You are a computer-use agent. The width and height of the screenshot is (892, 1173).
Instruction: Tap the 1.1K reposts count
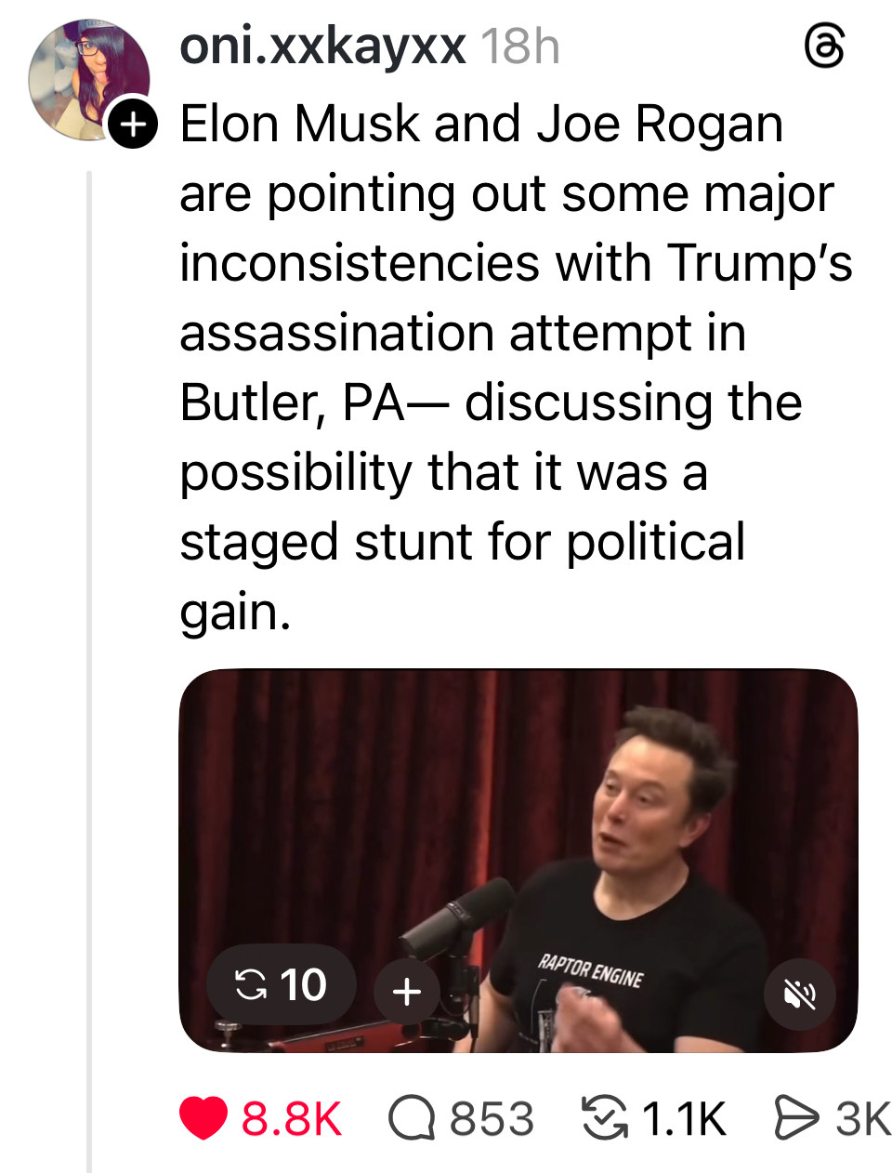pyautogui.click(x=683, y=1119)
